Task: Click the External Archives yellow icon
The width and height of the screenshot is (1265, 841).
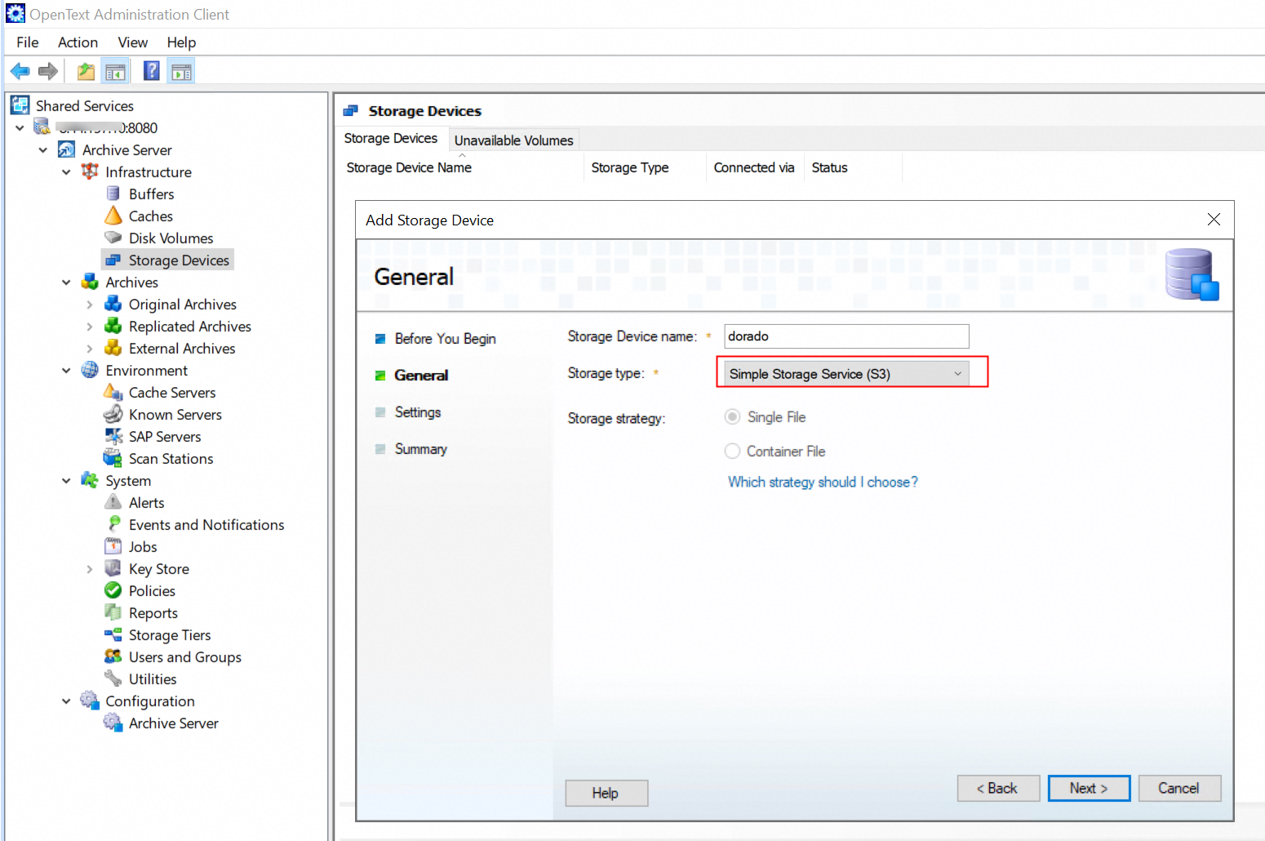Action: tap(113, 348)
